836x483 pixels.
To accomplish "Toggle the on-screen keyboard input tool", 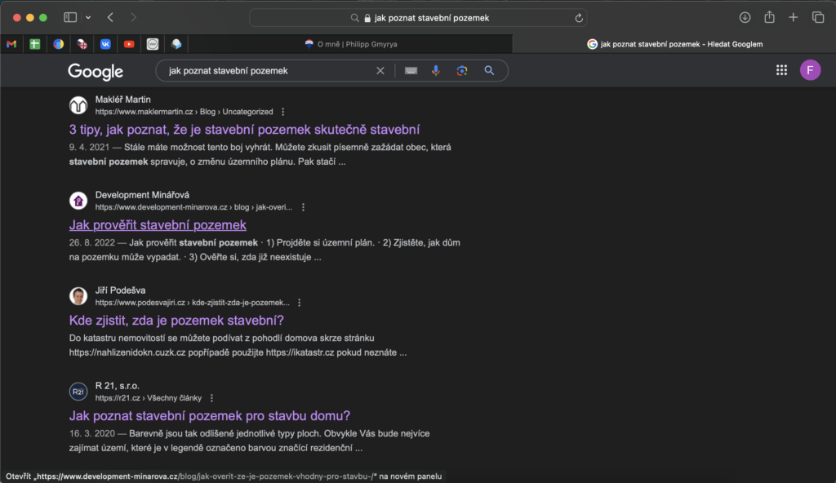I will click(411, 71).
